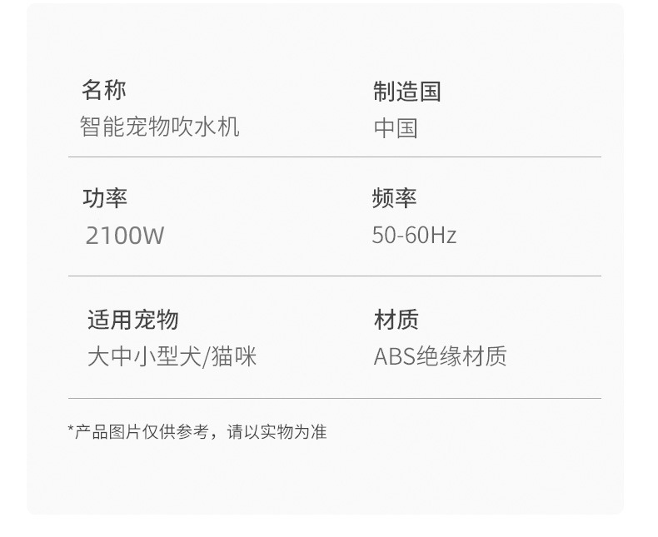Click the divider line above the footnote
Screen dimensions: 658x537
point(334,399)
